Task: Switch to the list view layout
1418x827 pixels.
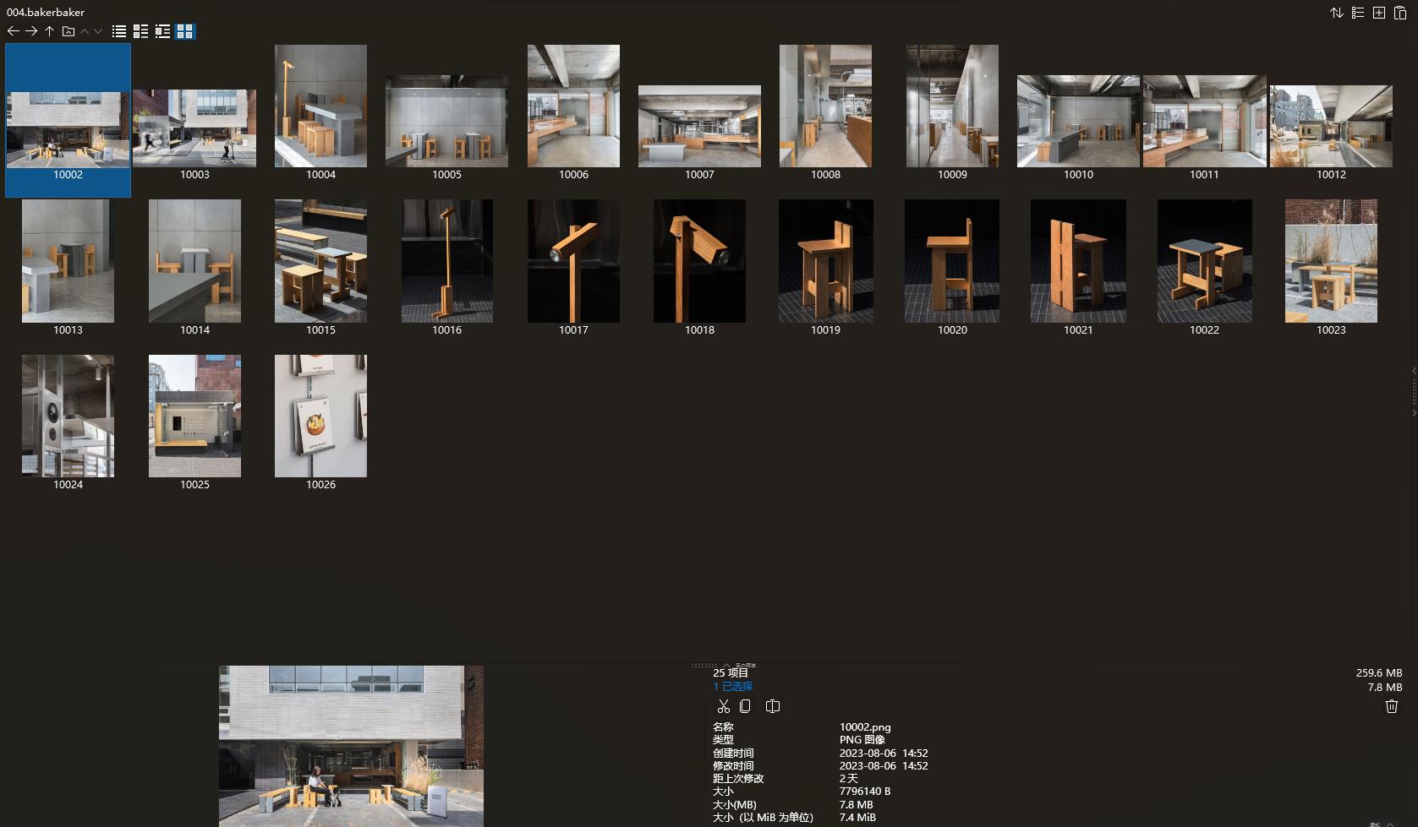Action: click(x=118, y=31)
